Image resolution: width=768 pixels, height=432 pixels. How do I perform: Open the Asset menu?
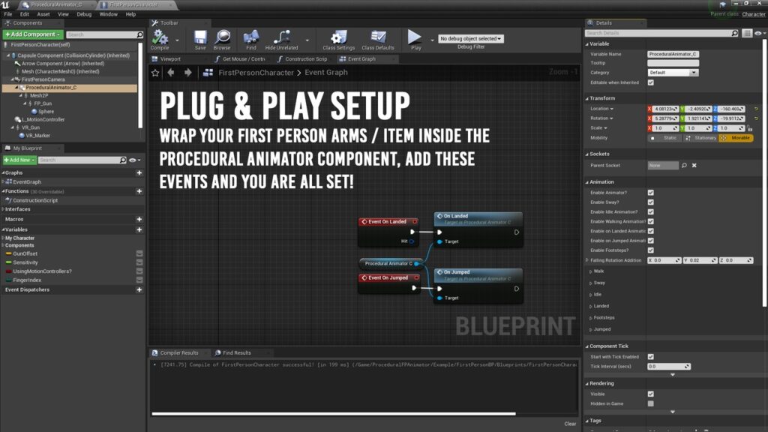pyautogui.click(x=43, y=14)
